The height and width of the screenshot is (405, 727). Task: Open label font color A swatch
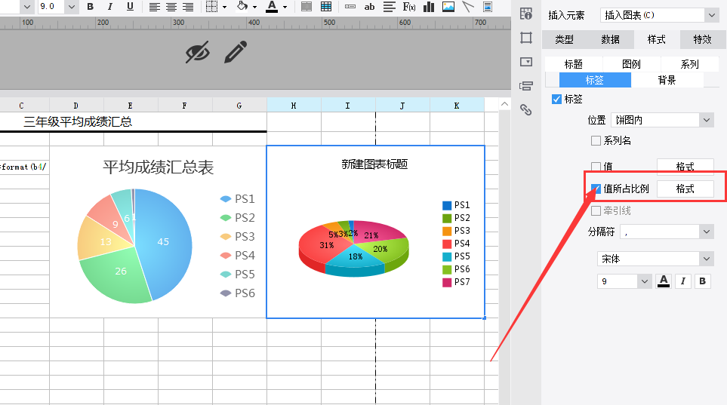point(664,281)
